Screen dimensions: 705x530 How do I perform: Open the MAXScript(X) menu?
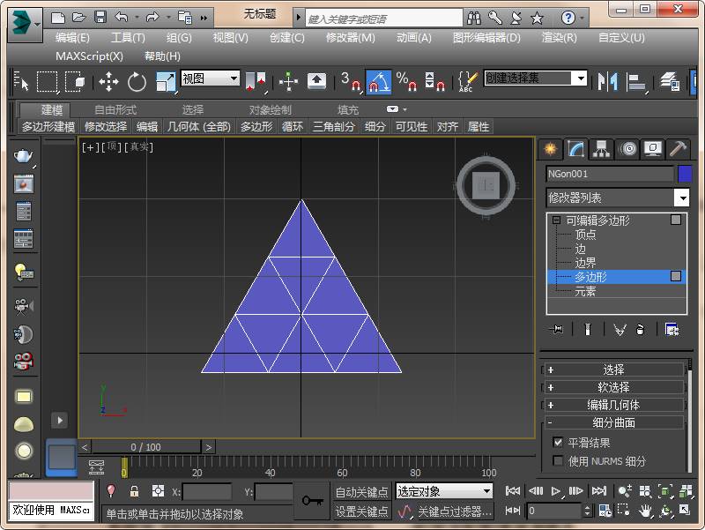[x=89, y=56]
